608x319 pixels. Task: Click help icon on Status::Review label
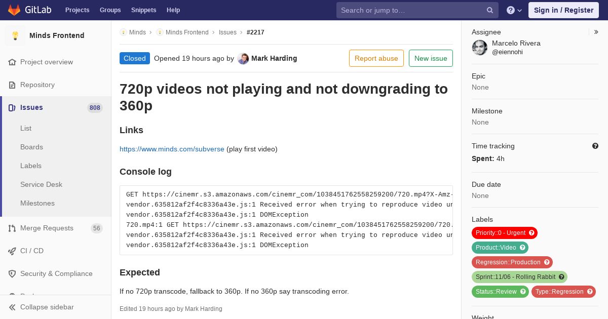point(523,292)
